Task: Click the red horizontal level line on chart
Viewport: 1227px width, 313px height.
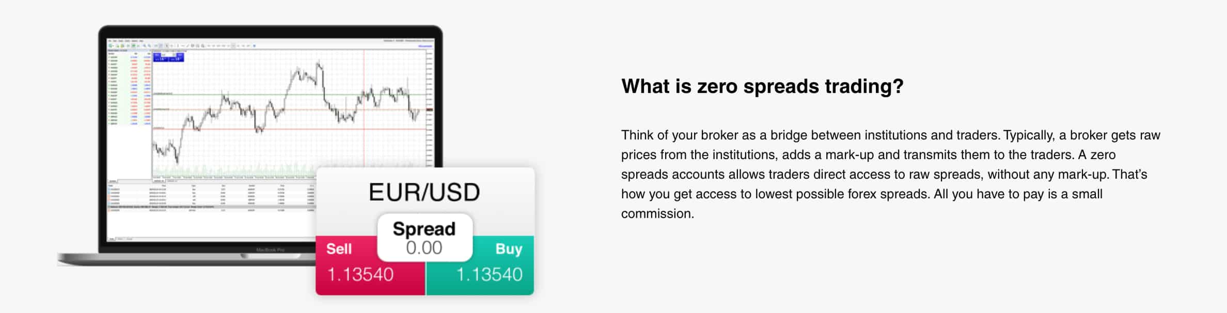Action: point(289,129)
